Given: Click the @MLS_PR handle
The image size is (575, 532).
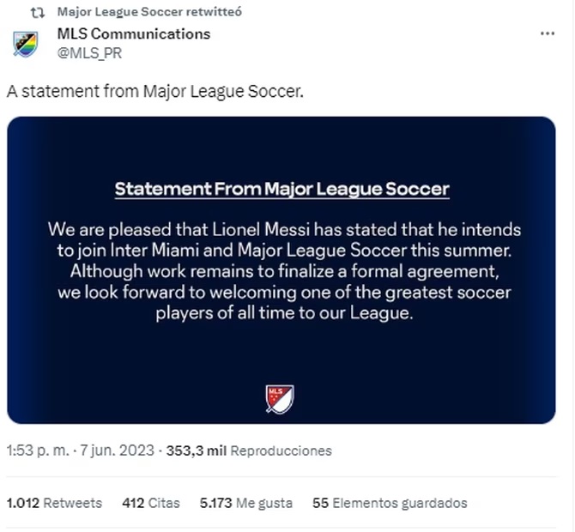Looking at the screenshot, I should [89, 53].
